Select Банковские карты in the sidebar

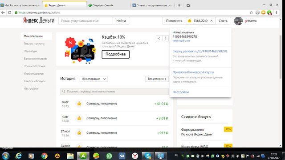(x=35, y=59)
